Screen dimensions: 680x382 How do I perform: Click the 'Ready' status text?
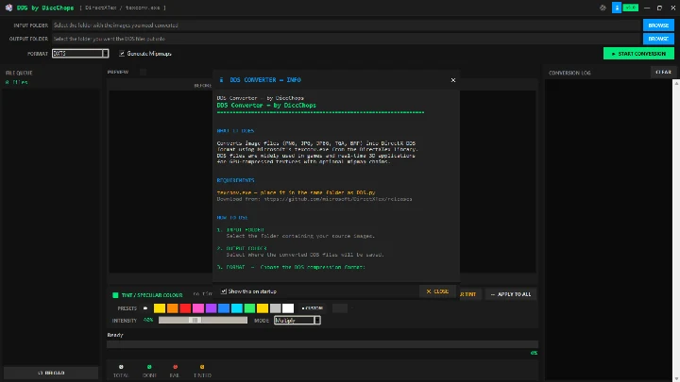click(115, 335)
